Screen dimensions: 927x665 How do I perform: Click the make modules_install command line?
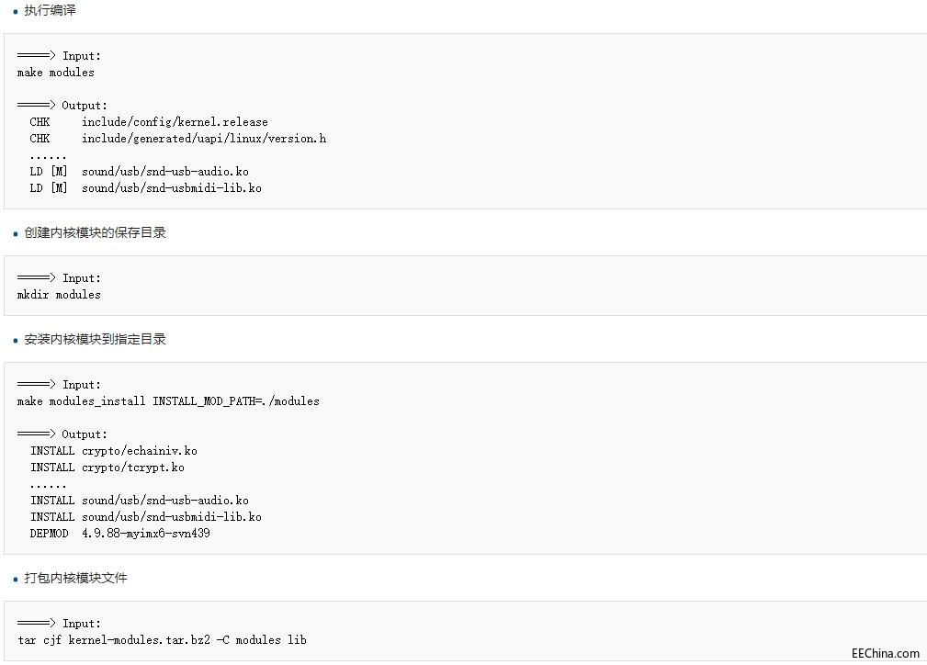click(x=168, y=401)
